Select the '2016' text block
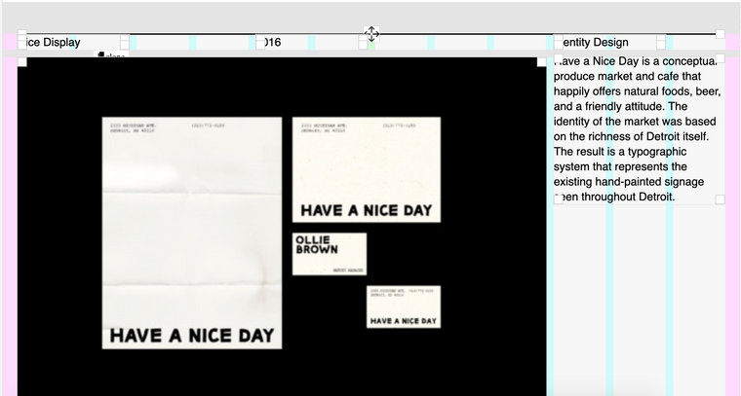741x396 pixels. tap(274, 43)
